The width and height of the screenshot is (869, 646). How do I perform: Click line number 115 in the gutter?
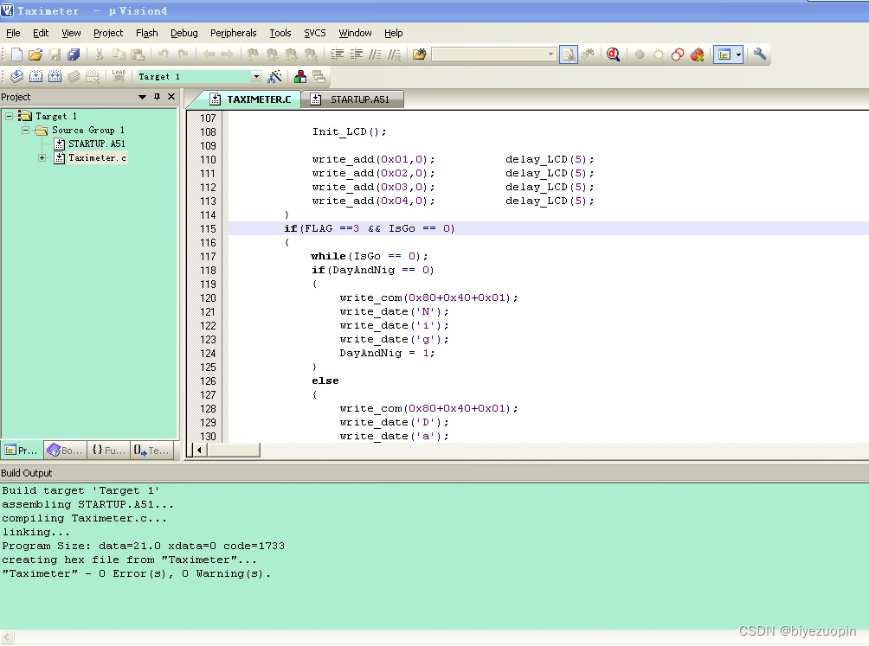pyautogui.click(x=208, y=228)
